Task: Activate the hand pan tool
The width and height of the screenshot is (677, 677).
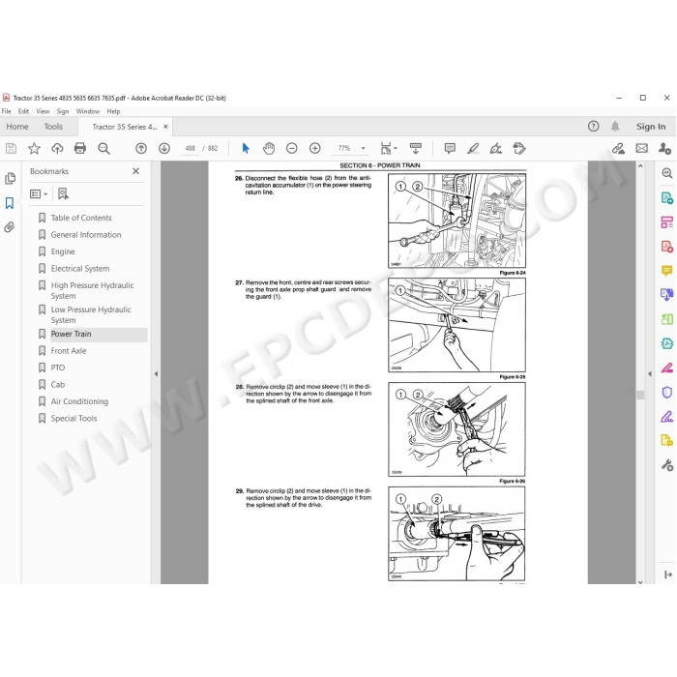Action: [x=269, y=149]
